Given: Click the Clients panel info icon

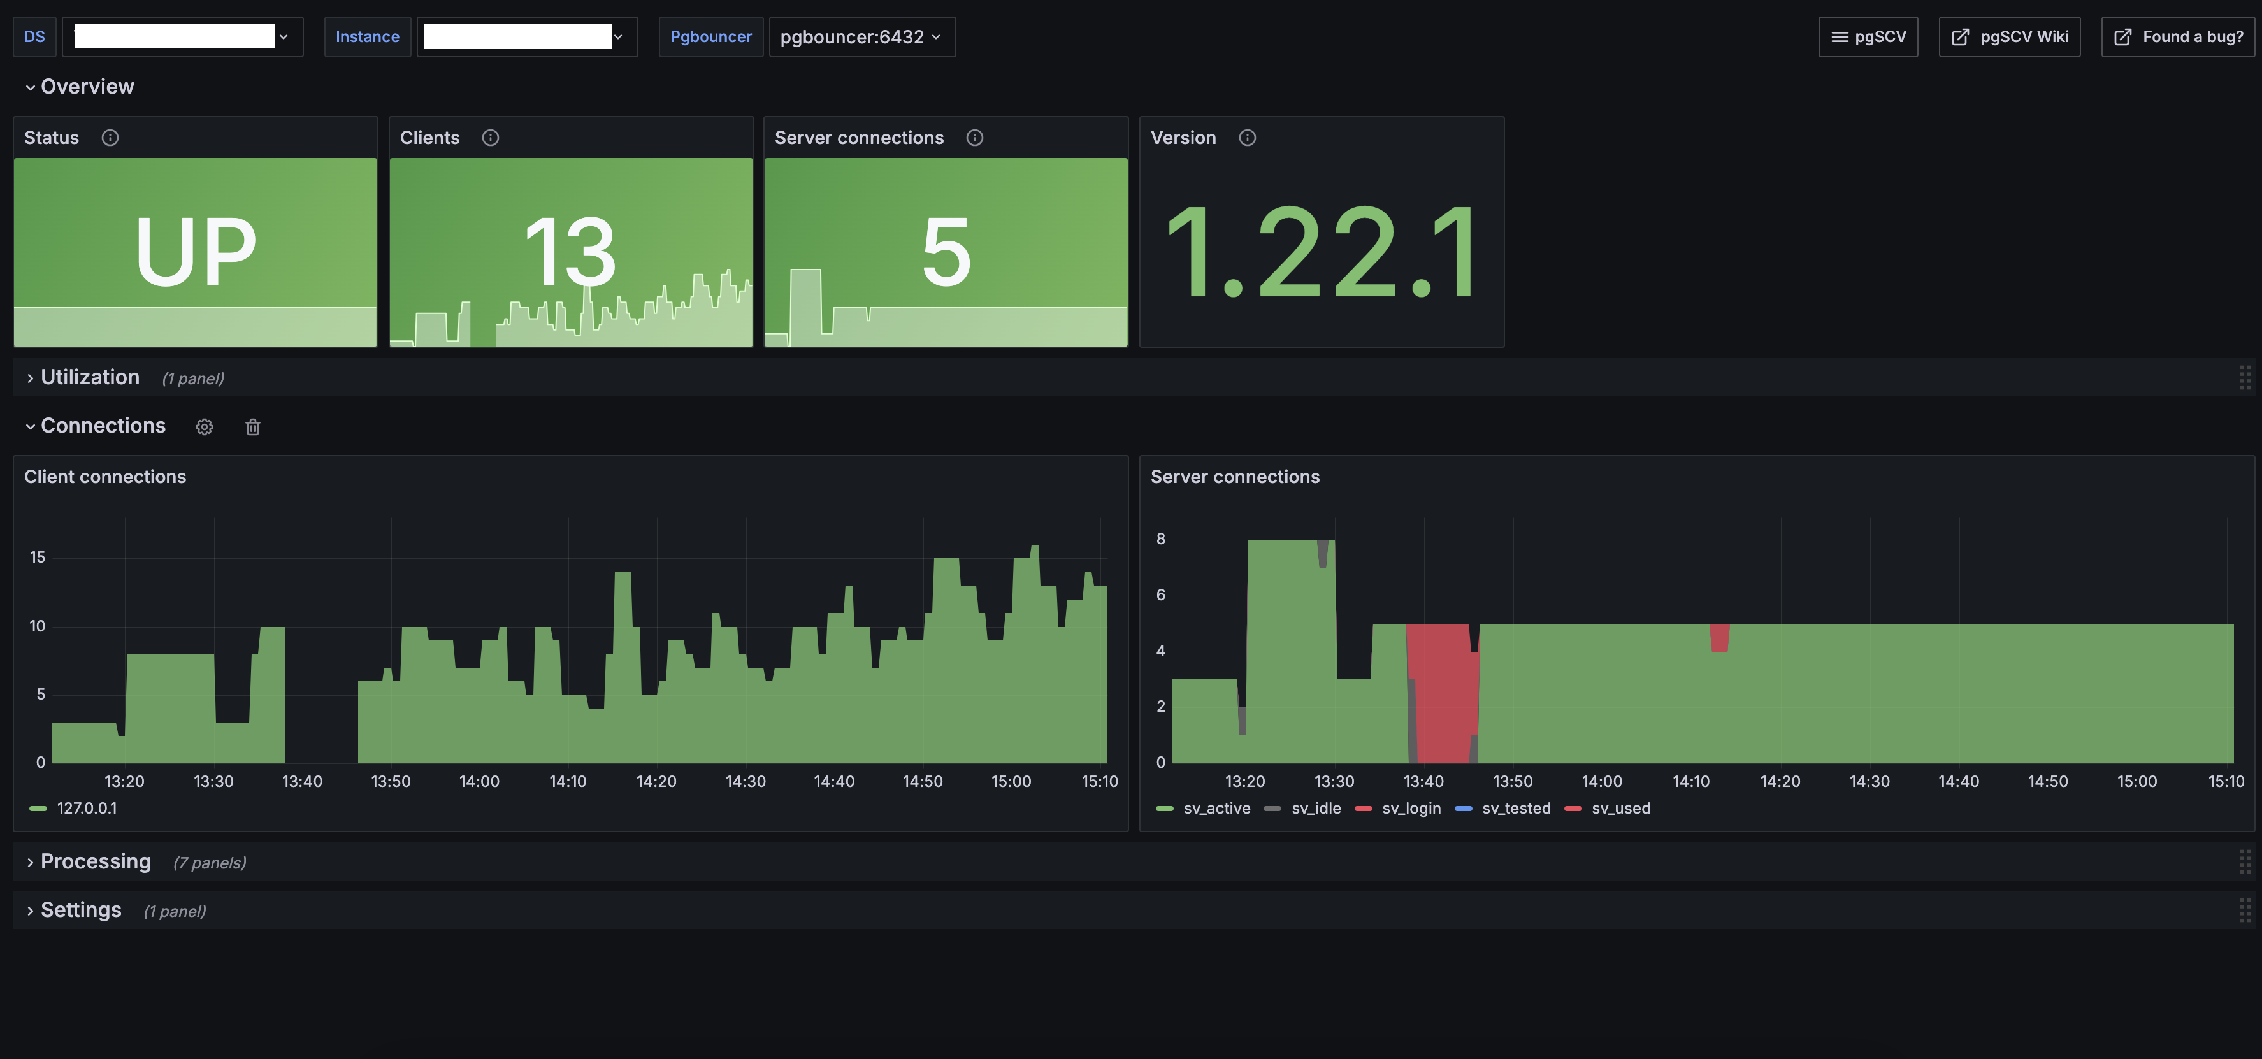Looking at the screenshot, I should tap(490, 138).
